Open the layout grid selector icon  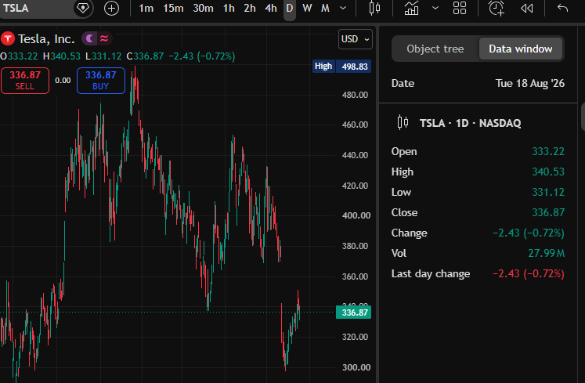coord(460,8)
